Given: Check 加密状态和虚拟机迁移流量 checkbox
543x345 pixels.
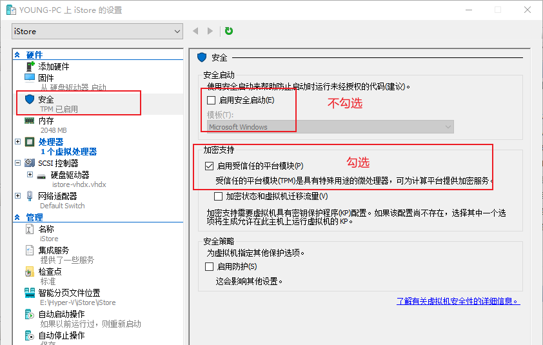Looking at the screenshot, I should coord(218,197).
